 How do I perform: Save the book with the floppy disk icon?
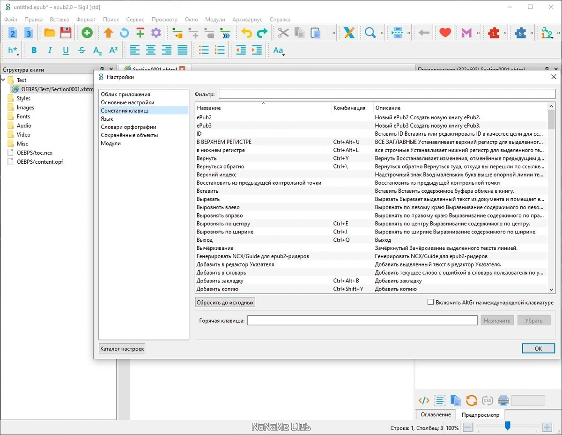pyautogui.click(x=66, y=33)
